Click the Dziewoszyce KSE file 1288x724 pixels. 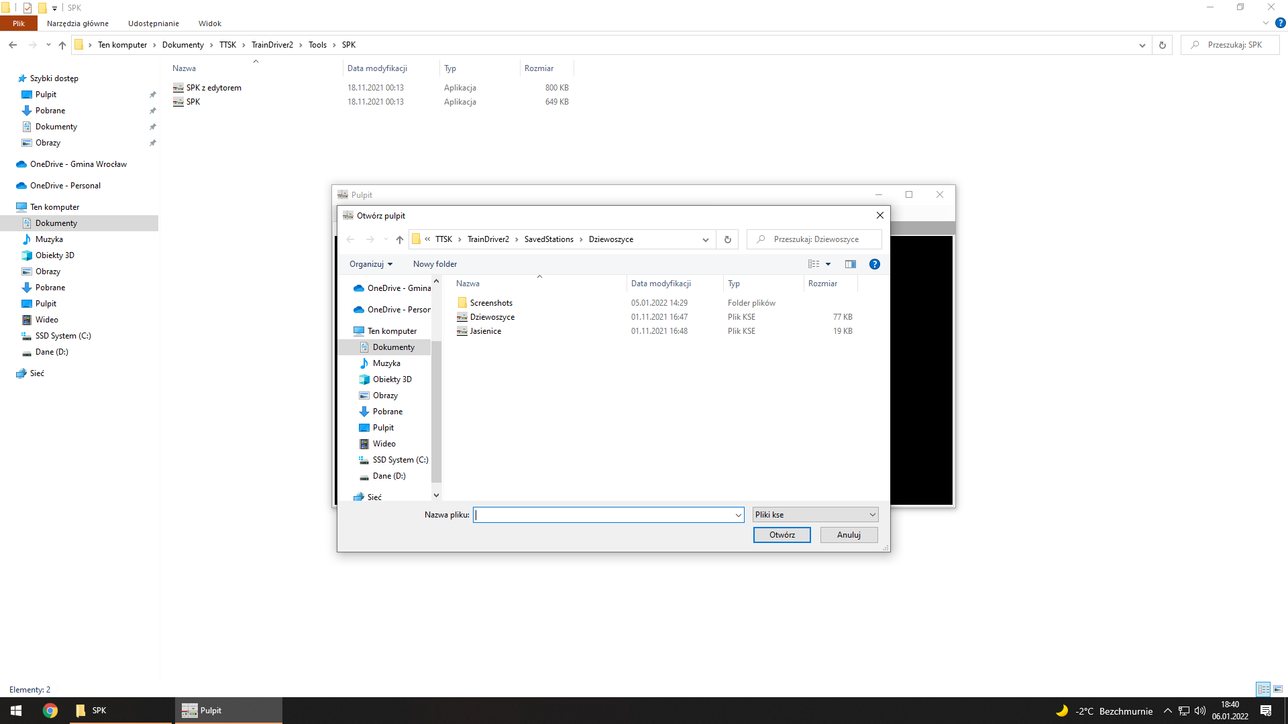492,317
